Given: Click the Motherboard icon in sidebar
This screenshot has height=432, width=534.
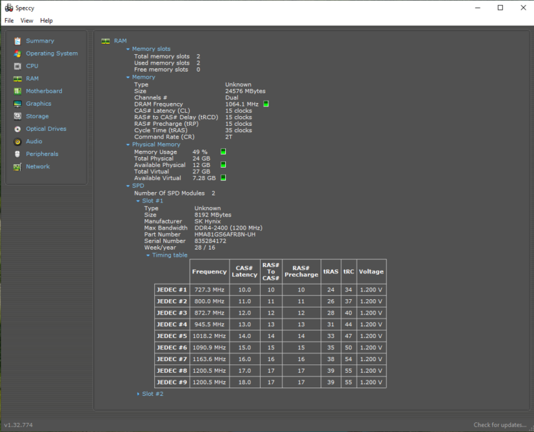Looking at the screenshot, I should tap(17, 91).
